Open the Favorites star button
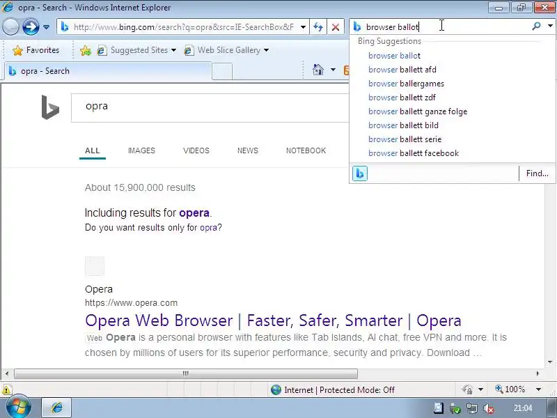 [x=36, y=50]
